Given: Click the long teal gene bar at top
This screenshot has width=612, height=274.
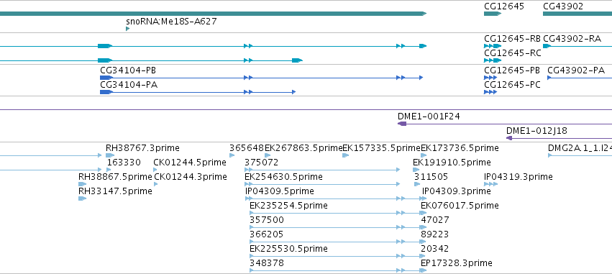Looking at the screenshot, I should [x=213, y=14].
